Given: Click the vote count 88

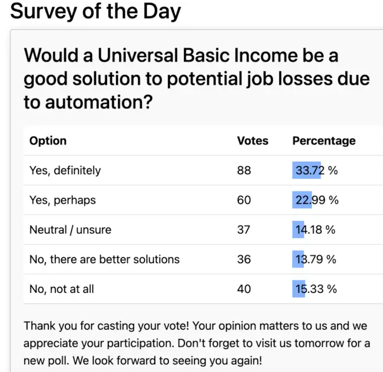Looking at the screenshot, I should pos(244,171).
